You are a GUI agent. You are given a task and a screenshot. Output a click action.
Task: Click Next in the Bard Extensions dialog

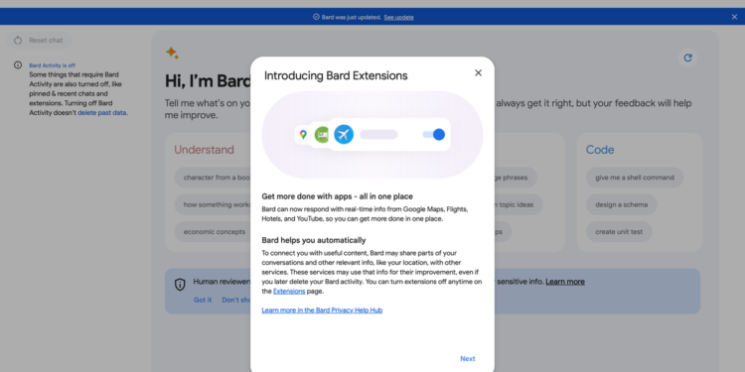[468, 359]
